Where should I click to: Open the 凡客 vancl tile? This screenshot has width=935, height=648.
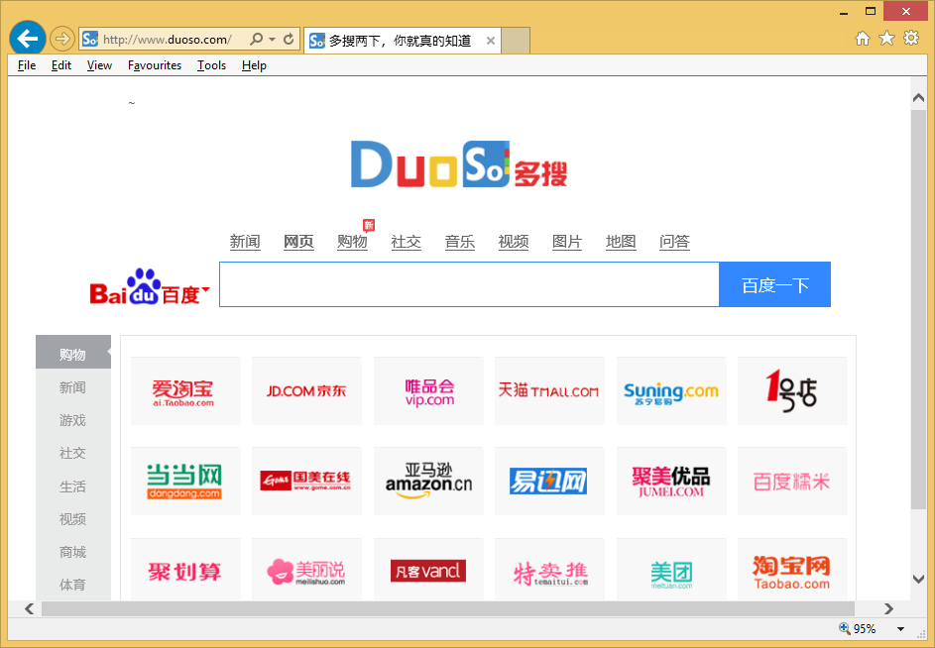428,571
